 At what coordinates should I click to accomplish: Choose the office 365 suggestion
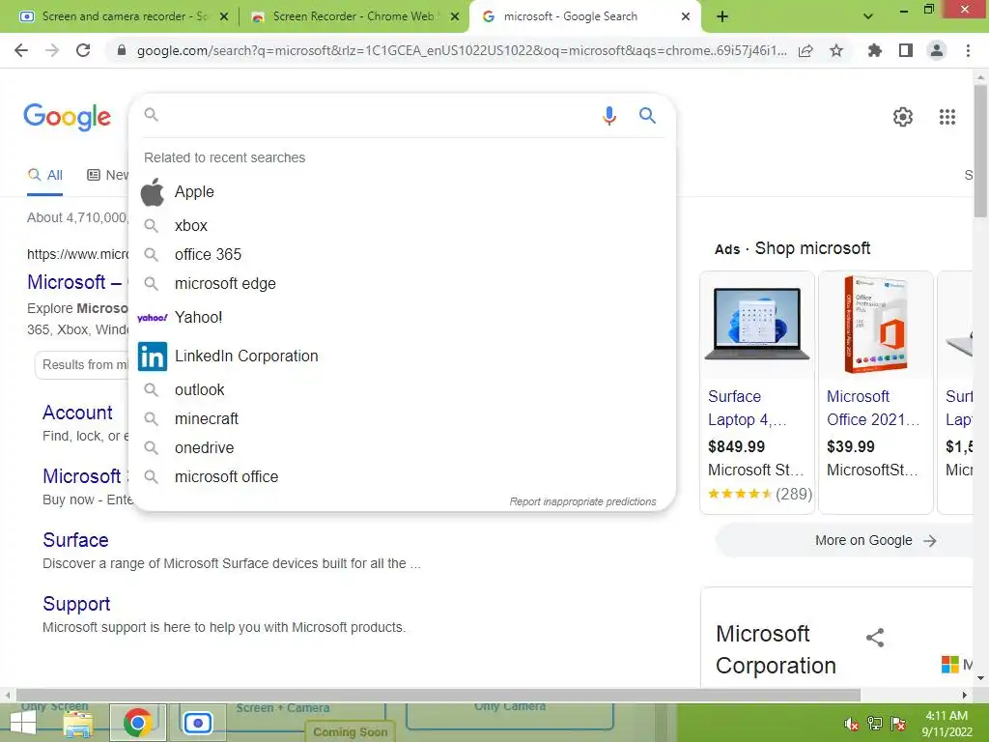click(403, 254)
